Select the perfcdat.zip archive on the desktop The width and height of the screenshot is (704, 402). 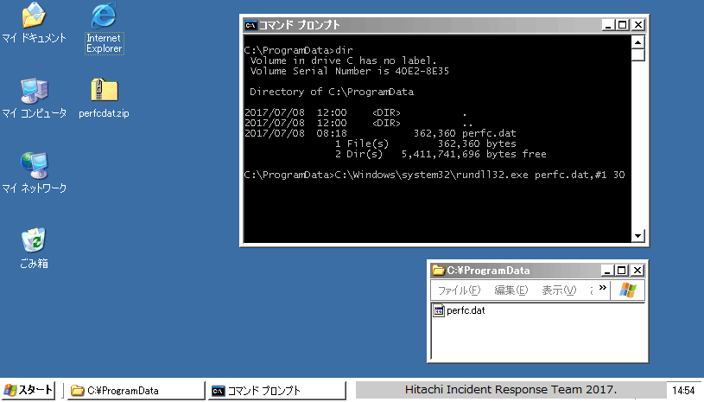point(104,91)
